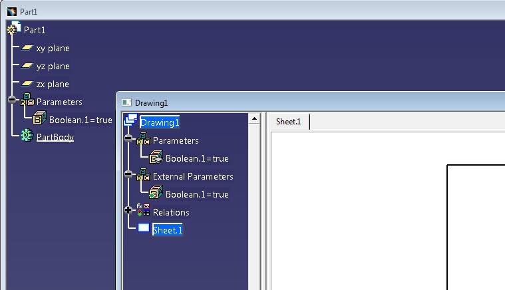Click the Part1 root part icon

click(14, 28)
